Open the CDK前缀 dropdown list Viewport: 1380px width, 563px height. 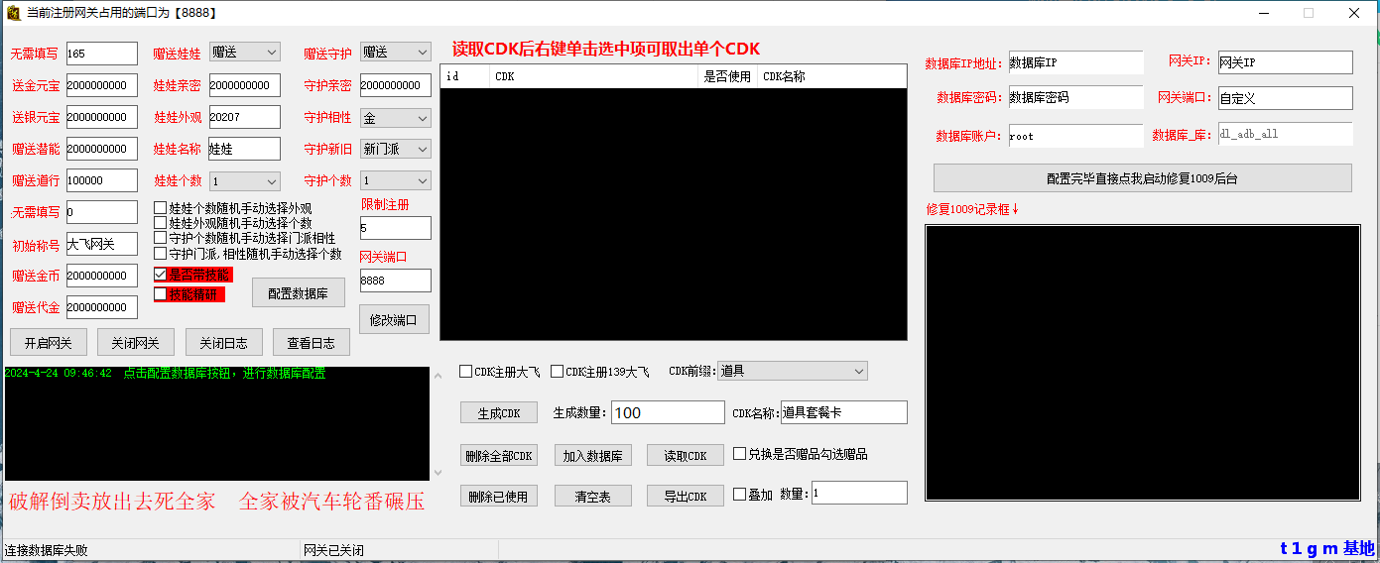[x=792, y=372]
